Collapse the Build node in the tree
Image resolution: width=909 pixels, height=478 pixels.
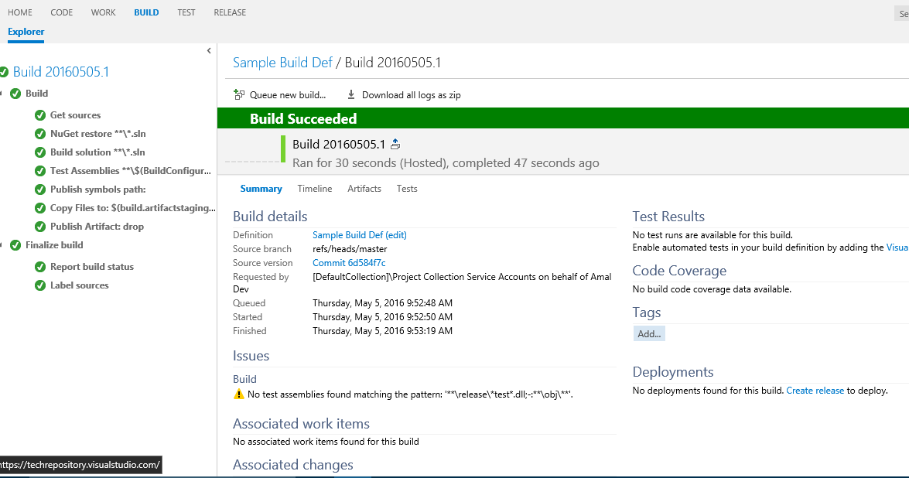(2, 94)
